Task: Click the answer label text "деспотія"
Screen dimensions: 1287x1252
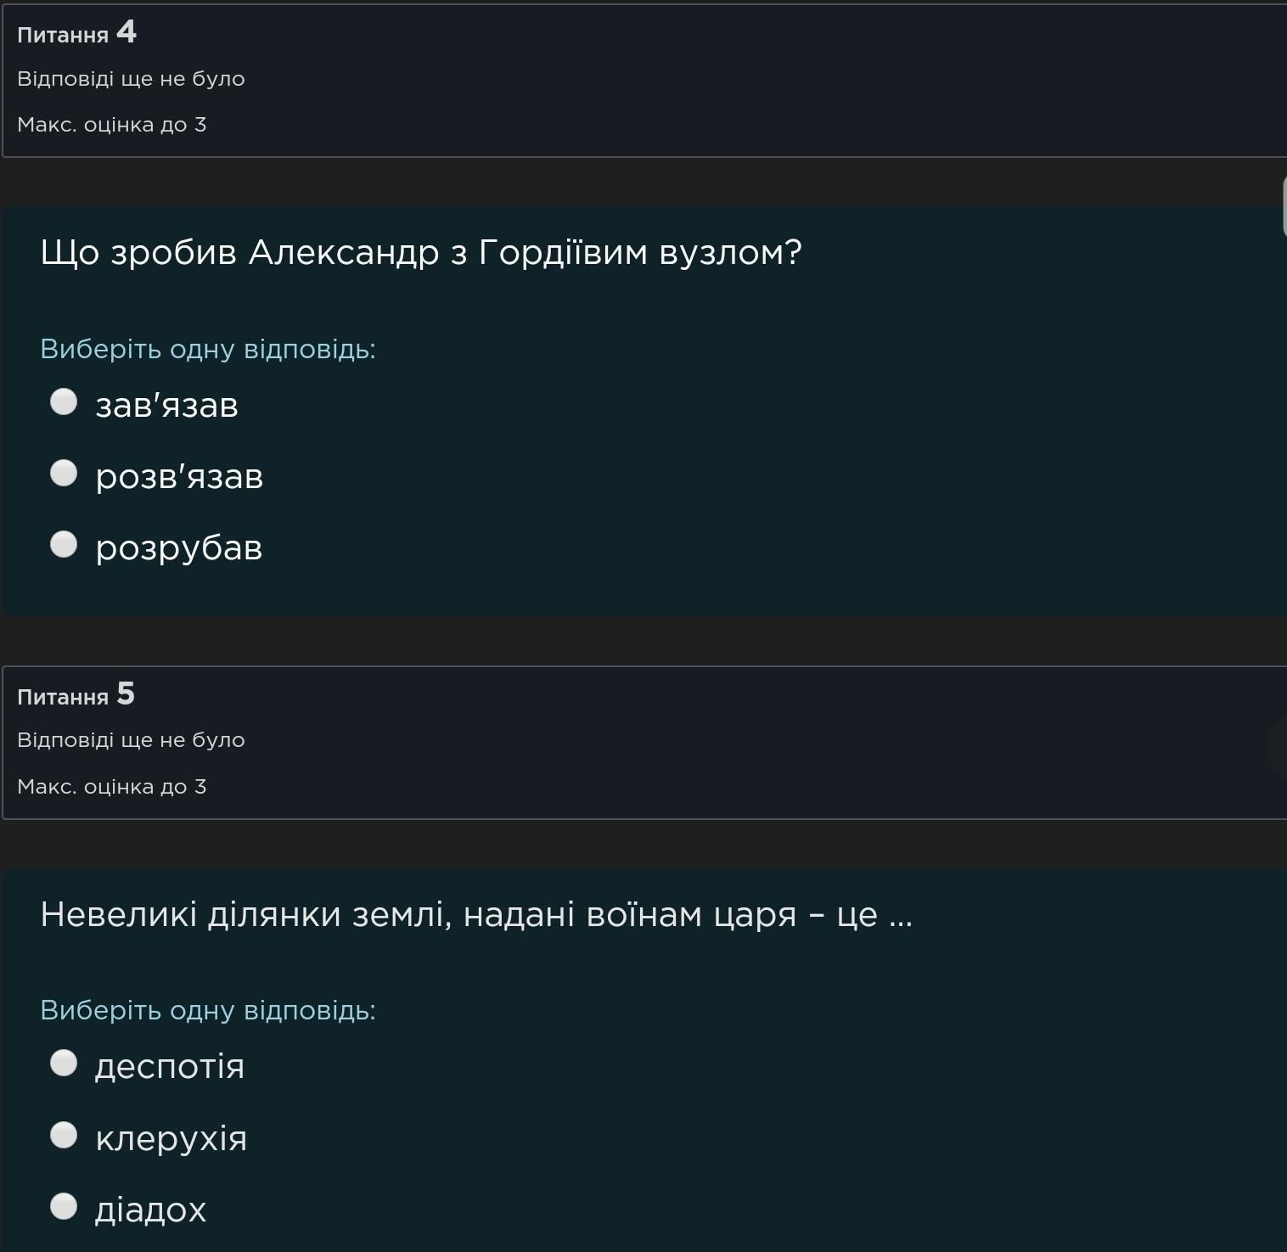Action: coord(170,1066)
